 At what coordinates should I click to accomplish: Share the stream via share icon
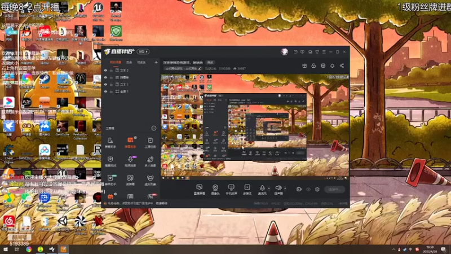[x=342, y=65]
